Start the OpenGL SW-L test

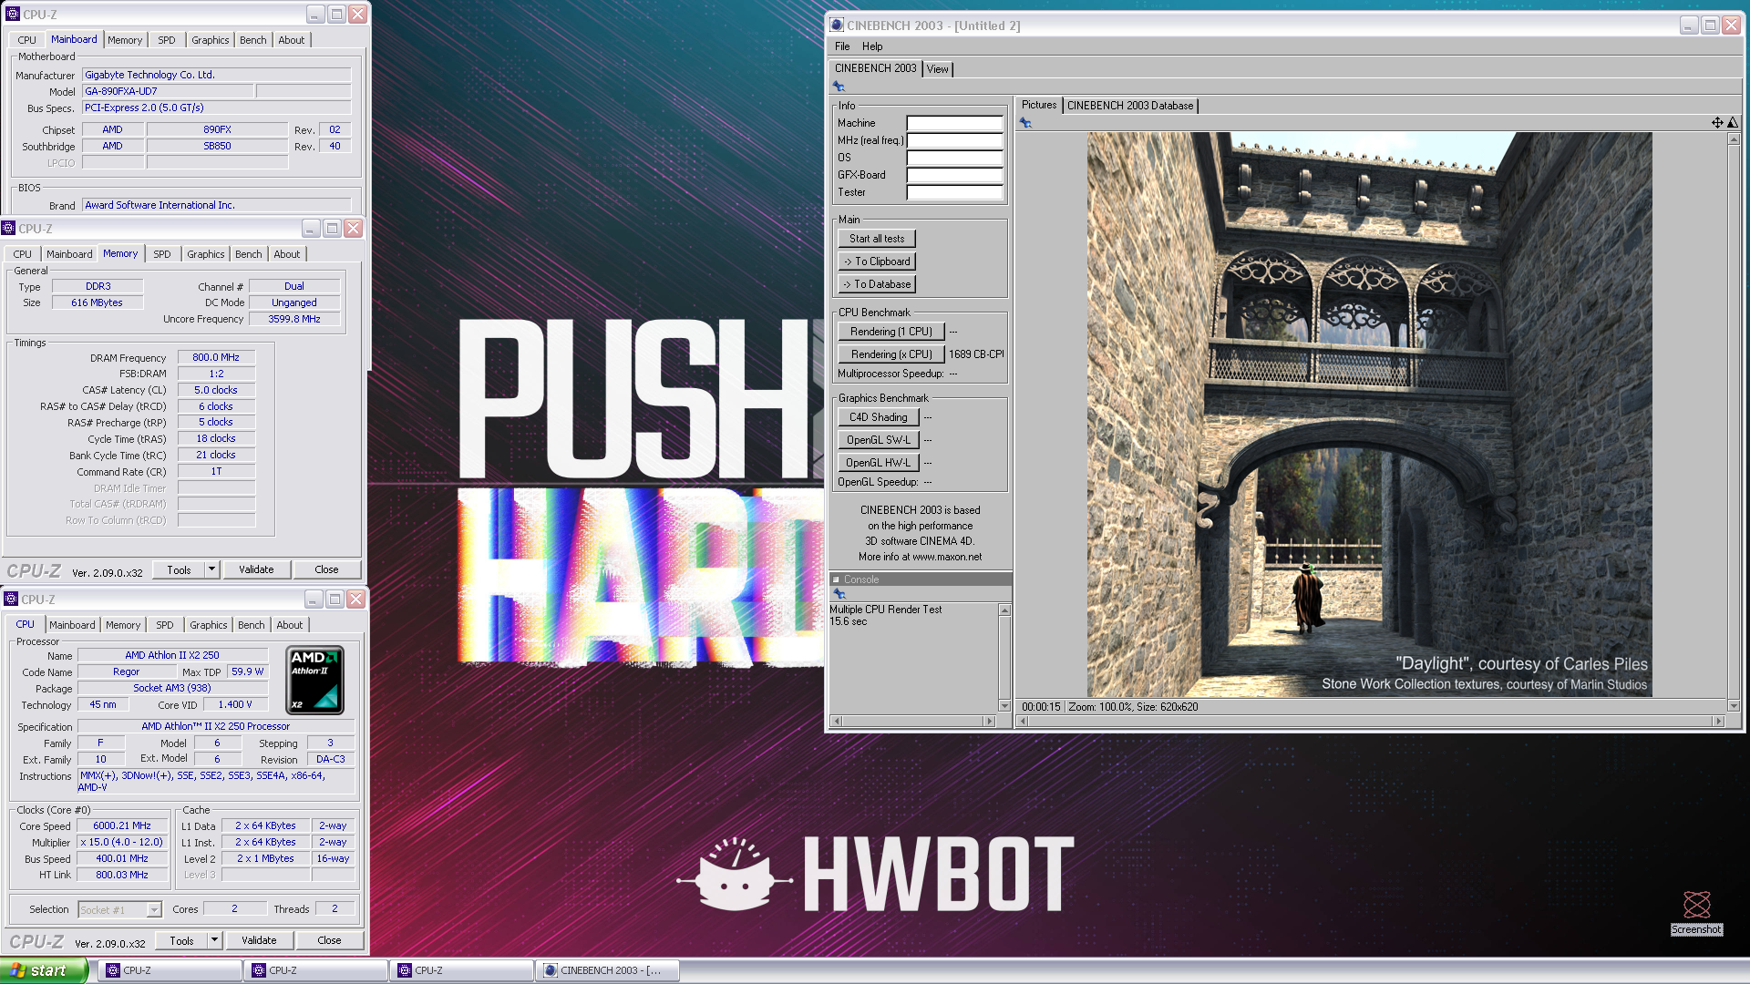point(879,440)
